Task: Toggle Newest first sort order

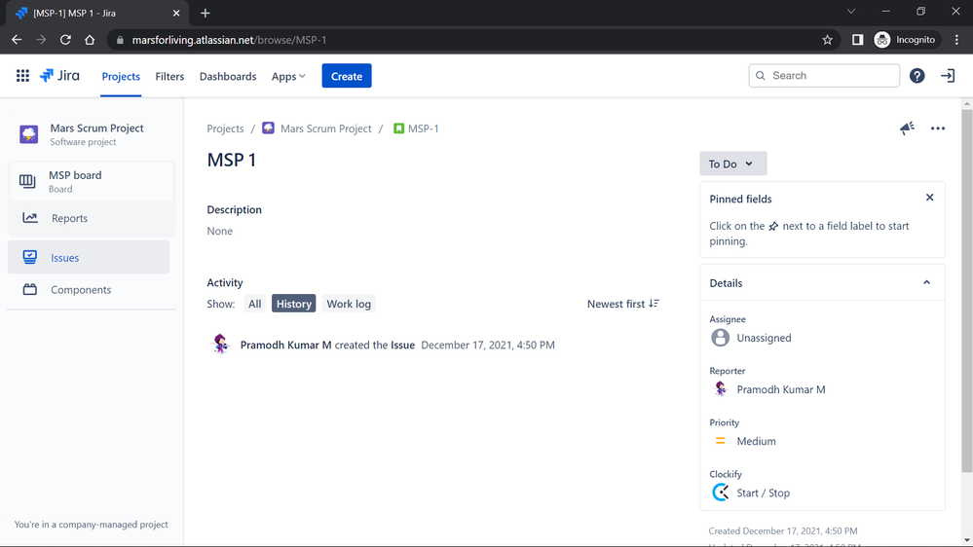Action: click(622, 304)
